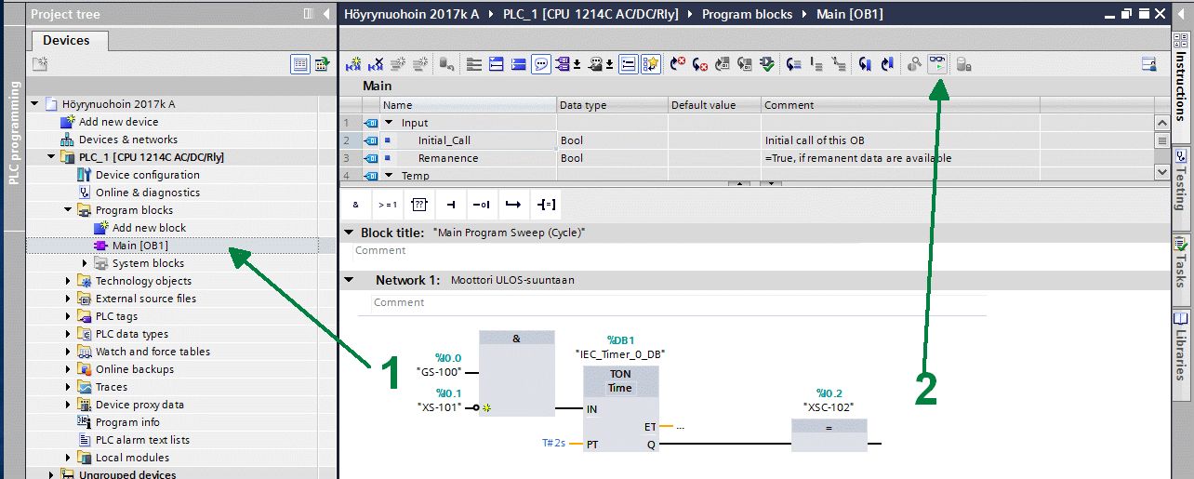The image size is (1194, 479).
Task: Expand PLC tags folder
Action: tap(69, 316)
